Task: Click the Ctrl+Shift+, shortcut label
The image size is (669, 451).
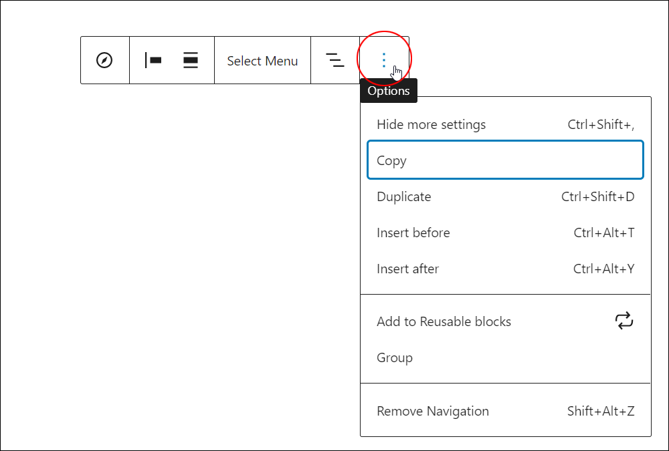Action: (x=601, y=124)
